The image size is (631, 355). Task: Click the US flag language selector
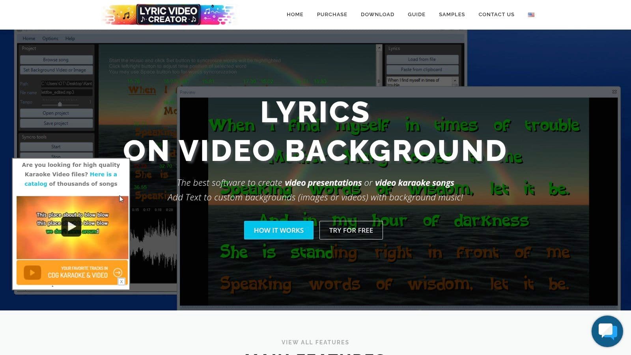click(x=531, y=15)
